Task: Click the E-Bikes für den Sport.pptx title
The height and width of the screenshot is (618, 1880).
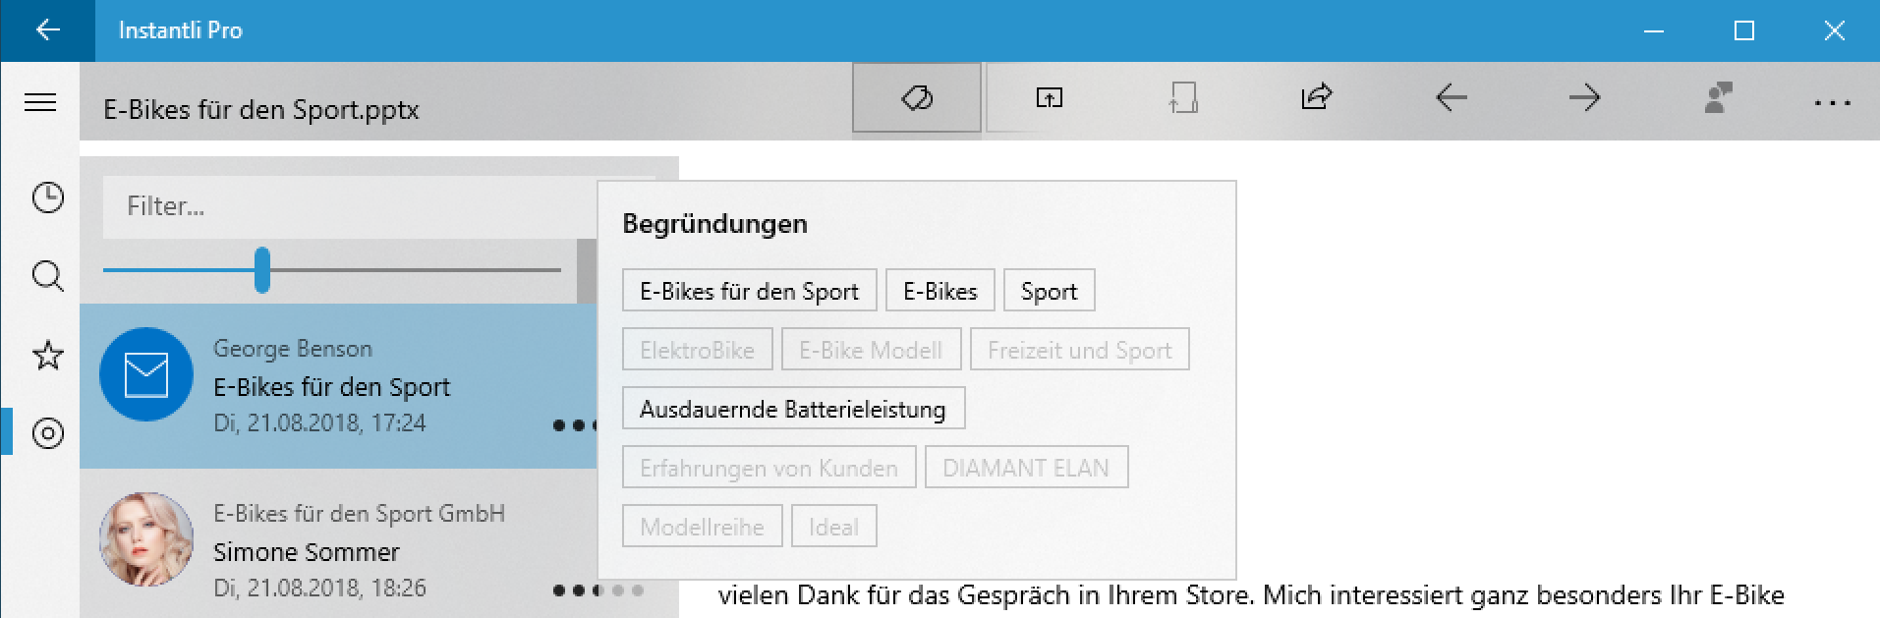Action: pos(261,109)
